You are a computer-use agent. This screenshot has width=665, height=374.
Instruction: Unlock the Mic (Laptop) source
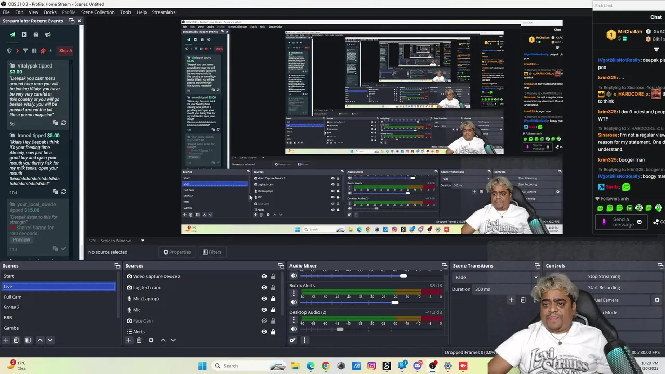click(x=273, y=299)
